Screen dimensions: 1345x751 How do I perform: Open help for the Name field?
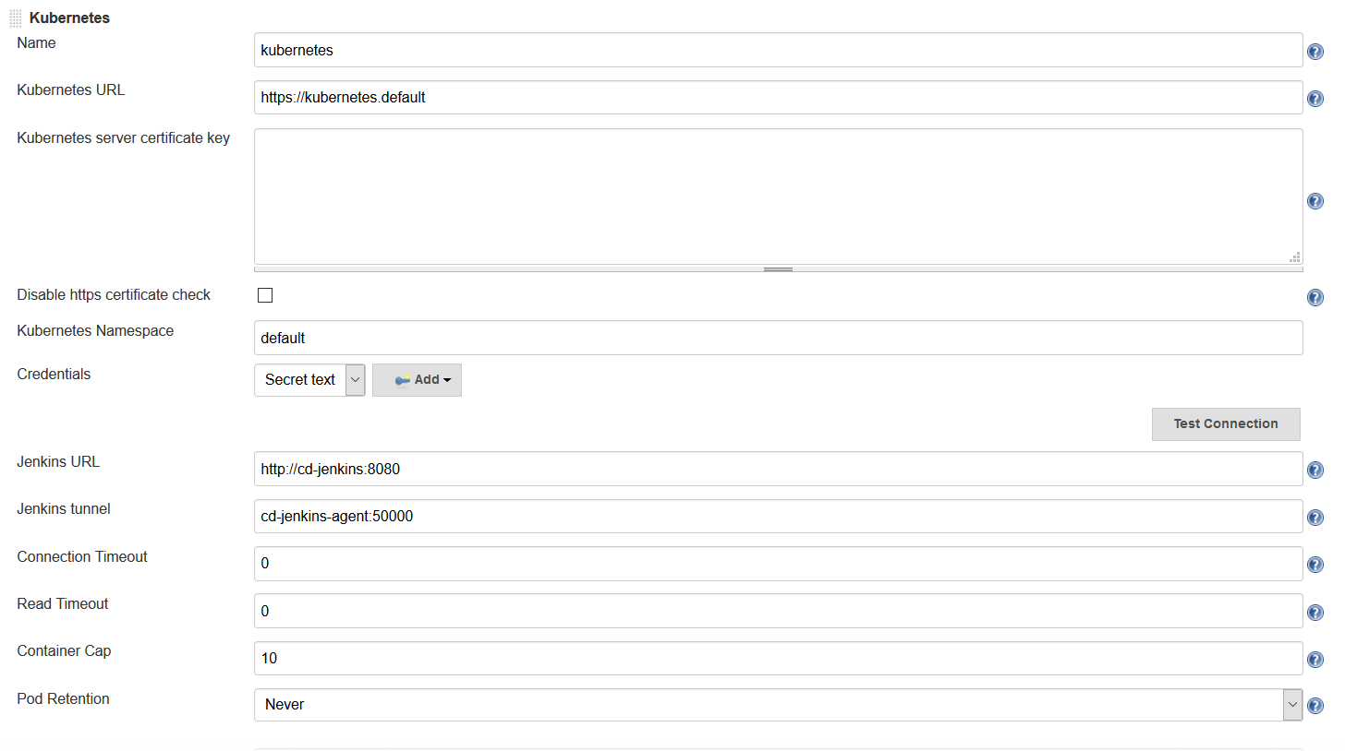1315,51
